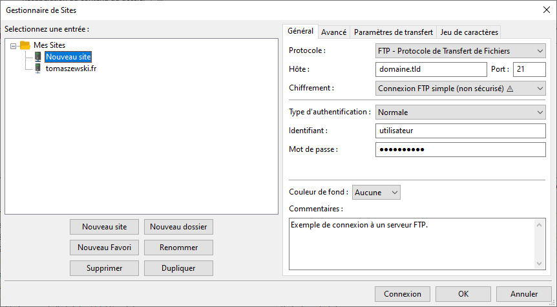Image resolution: width=557 pixels, height=307 pixels.
Task: Confirm with the OK button
Action: tap(463, 294)
